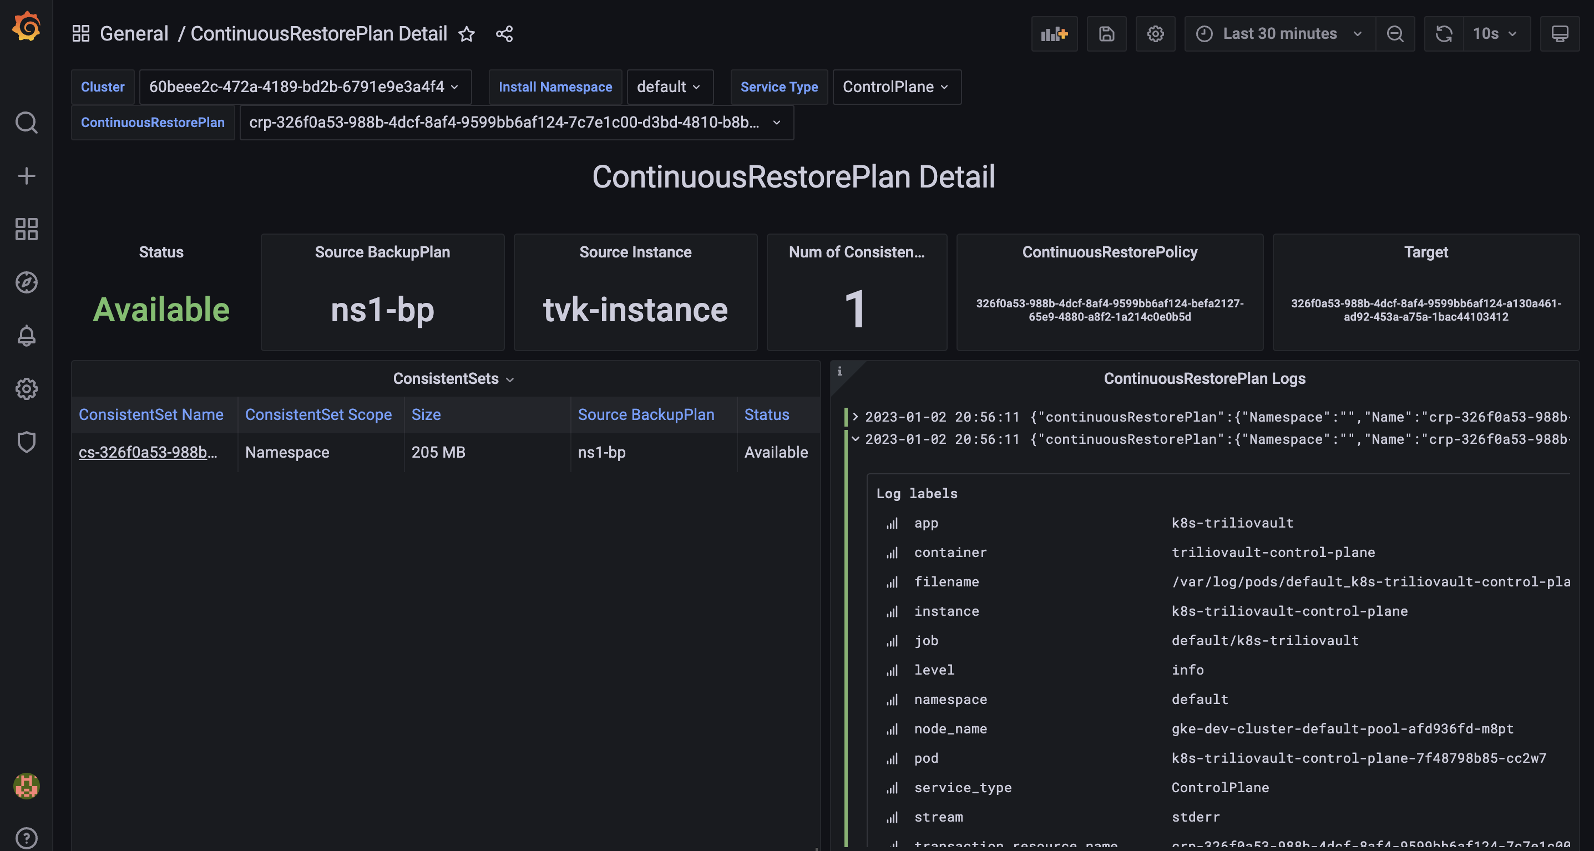1594x851 pixels.
Task: Save the dashboard with the disk icon
Action: point(1106,33)
